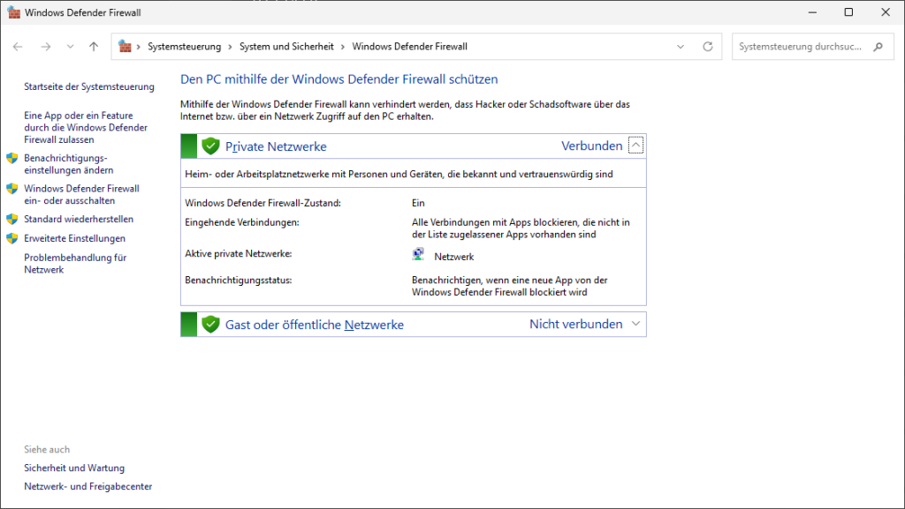Select System und Sicherheit breadcrumb

click(286, 47)
